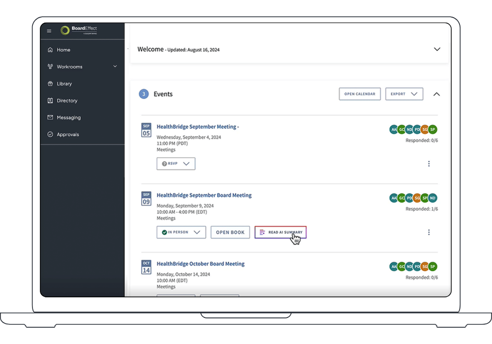The width and height of the screenshot is (492, 344).
Task: Expand the Welcome section chevron
Action: 437,49
